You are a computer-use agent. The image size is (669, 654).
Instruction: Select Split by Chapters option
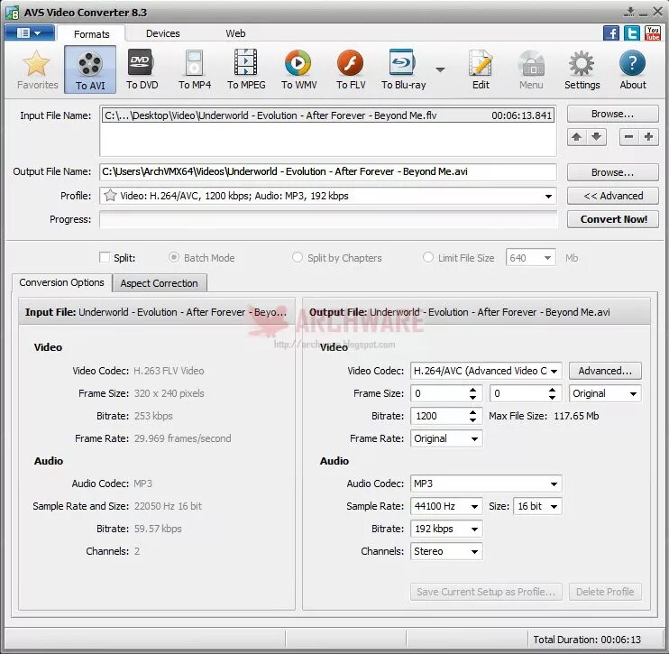tap(297, 257)
